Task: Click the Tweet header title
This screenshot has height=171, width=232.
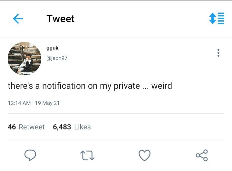Action: 60,19
